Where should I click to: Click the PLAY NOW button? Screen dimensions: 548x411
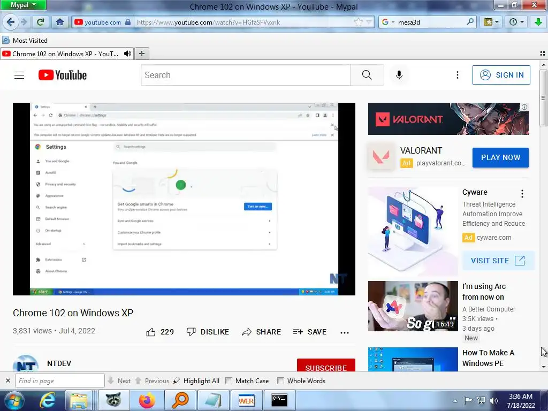tap(500, 157)
